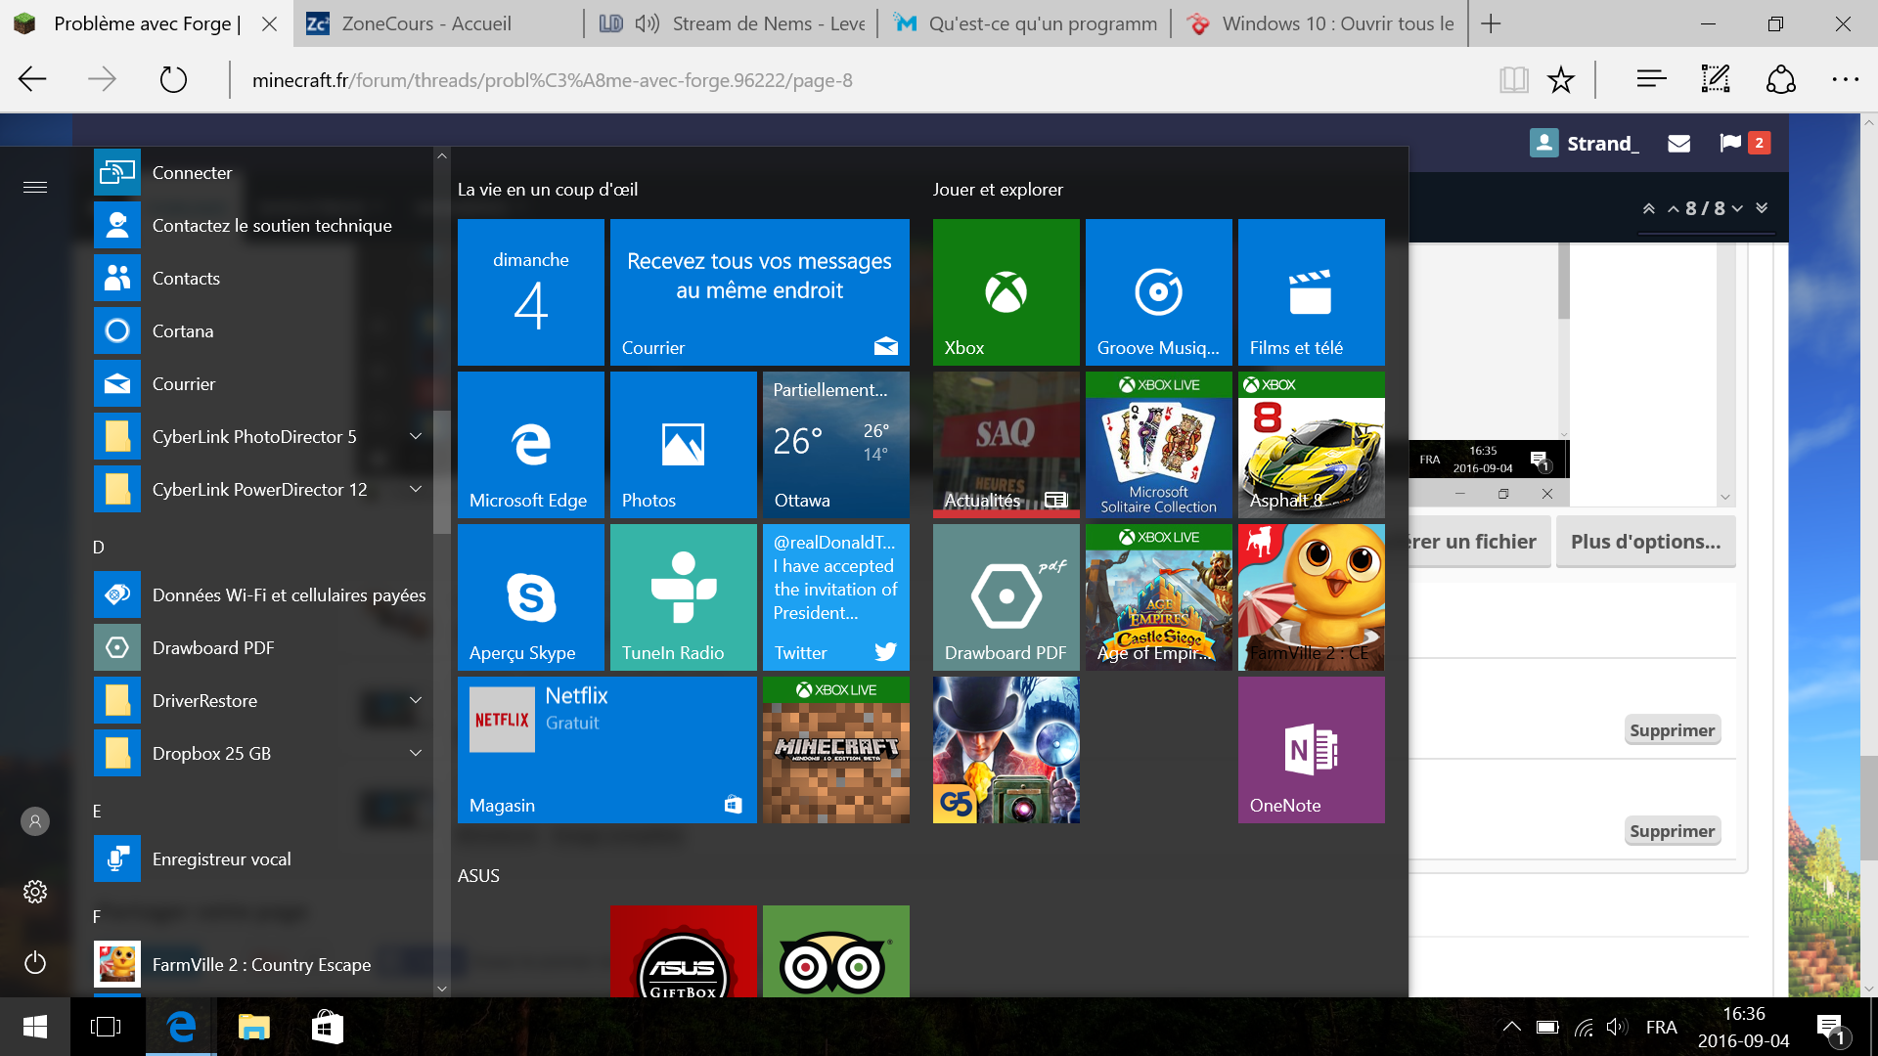Expand CyberLink PhotoDirector 5 folder
The height and width of the screenshot is (1056, 1878).
416,436
